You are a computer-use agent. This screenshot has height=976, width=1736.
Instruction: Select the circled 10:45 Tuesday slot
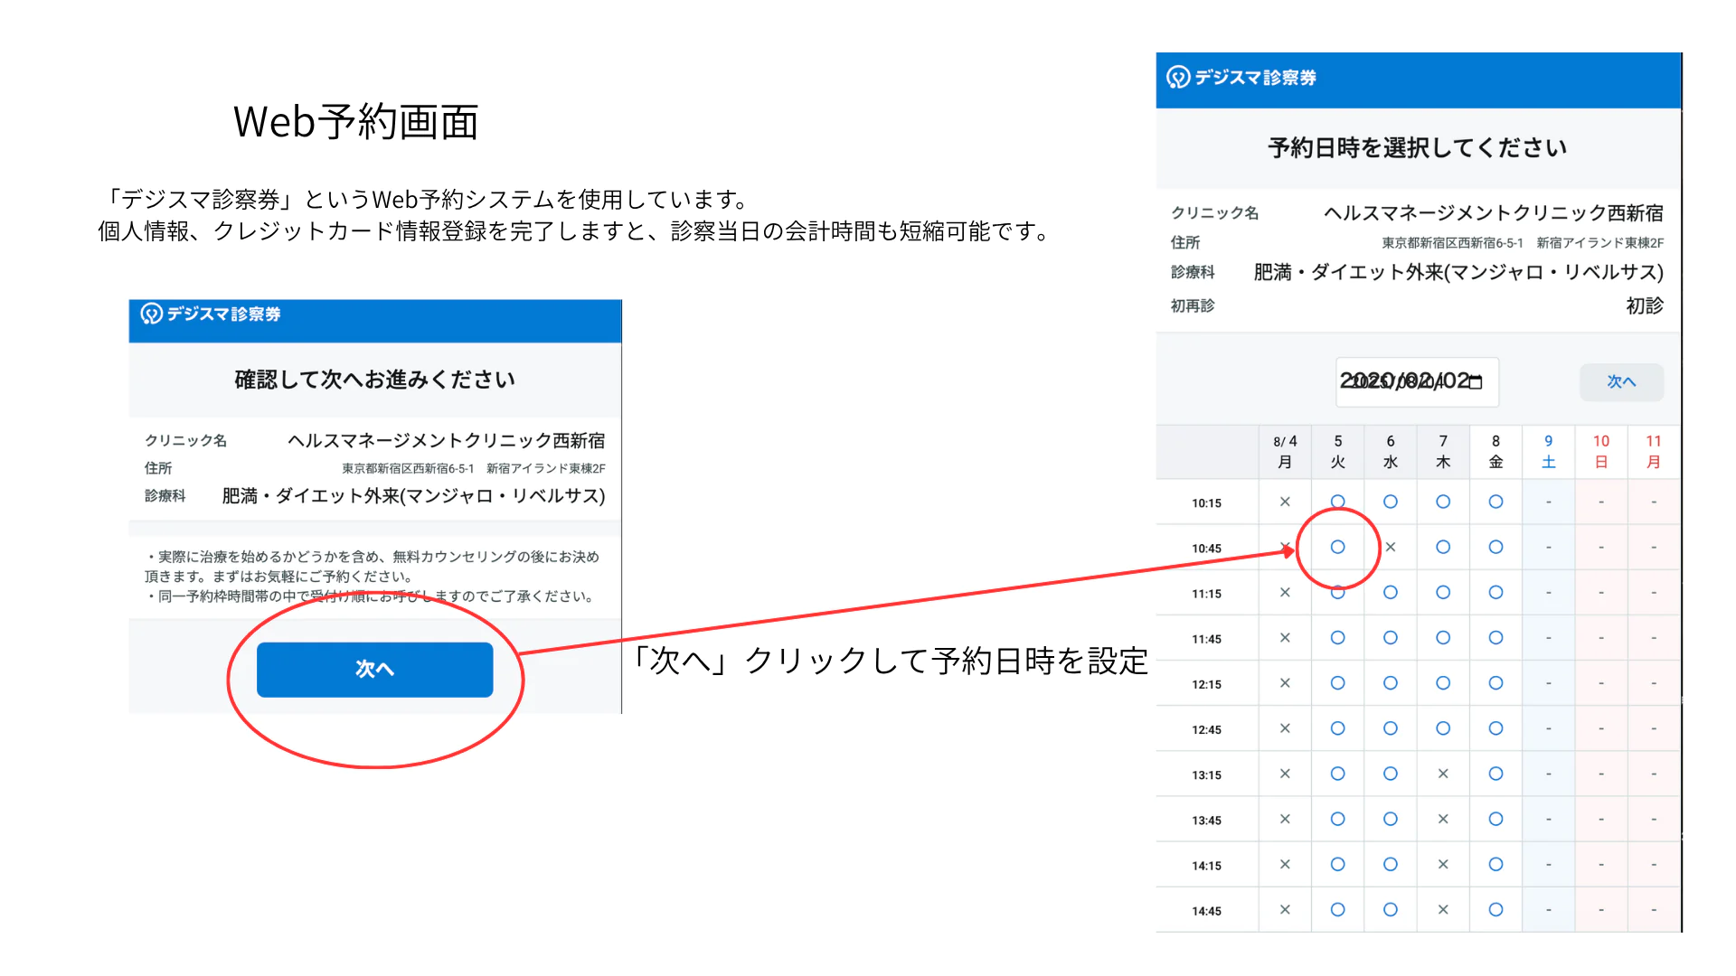pos(1337,547)
